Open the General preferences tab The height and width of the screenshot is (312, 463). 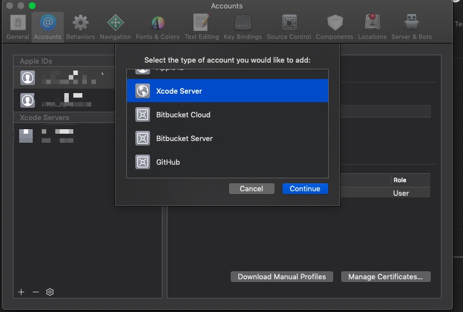point(17,27)
